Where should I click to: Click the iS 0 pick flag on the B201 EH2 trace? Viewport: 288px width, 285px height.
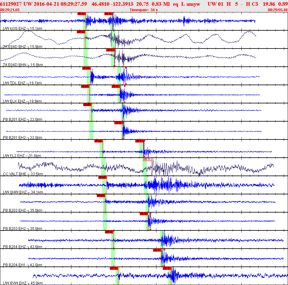point(119,123)
